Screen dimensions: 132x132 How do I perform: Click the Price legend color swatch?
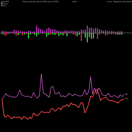2,6
